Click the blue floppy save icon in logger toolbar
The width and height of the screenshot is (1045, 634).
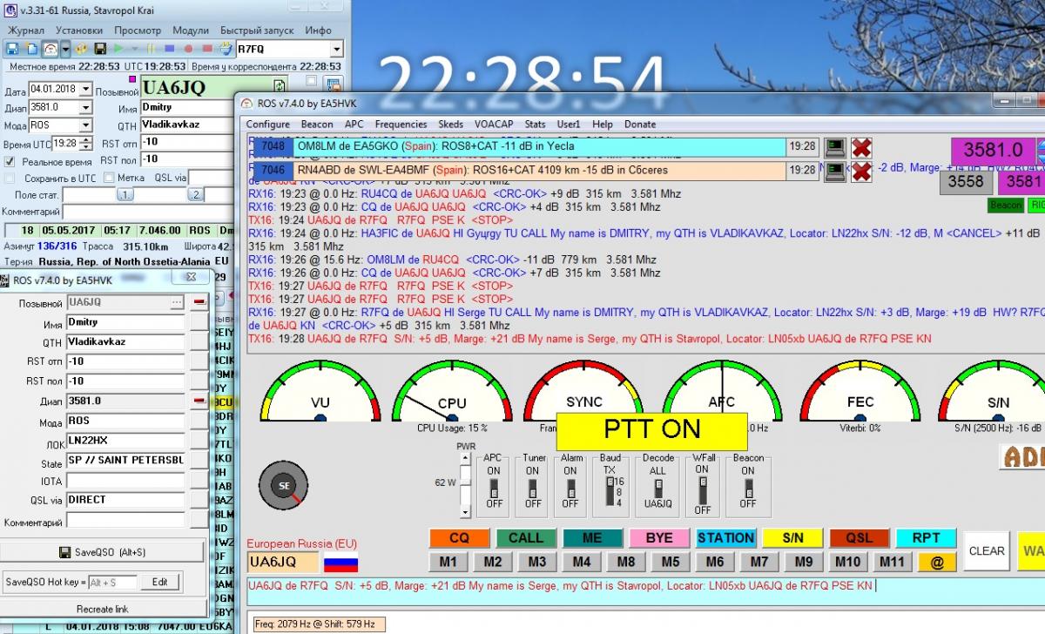(12, 49)
